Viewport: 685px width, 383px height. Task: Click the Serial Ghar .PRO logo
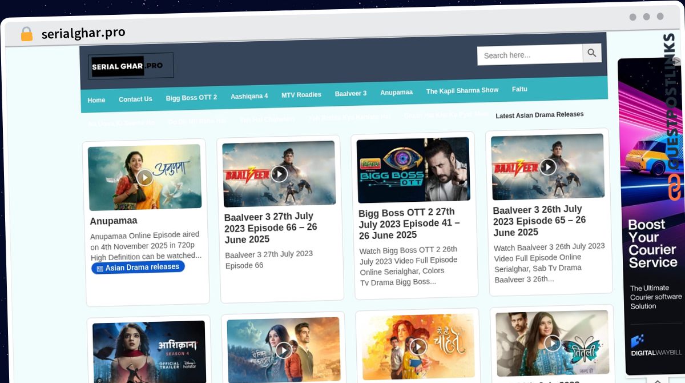click(131, 66)
